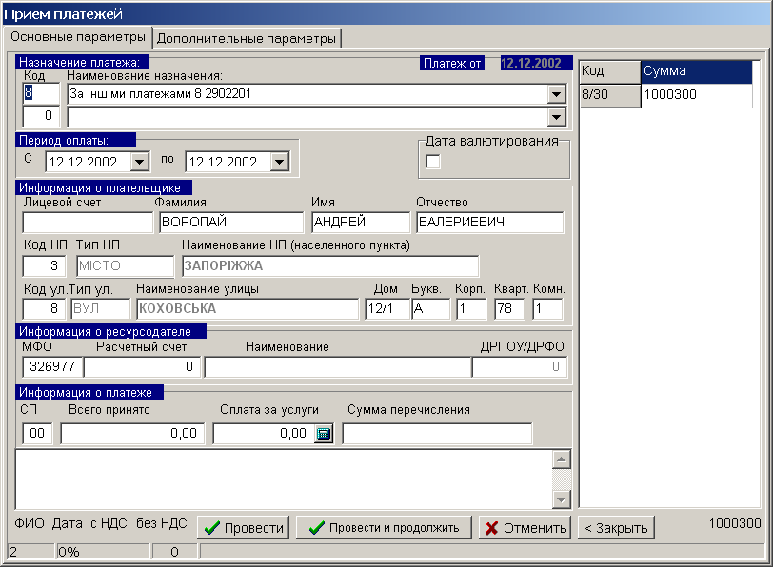Click the period end date 12.12.2002 field
This screenshot has height=567, width=773.
click(x=228, y=162)
